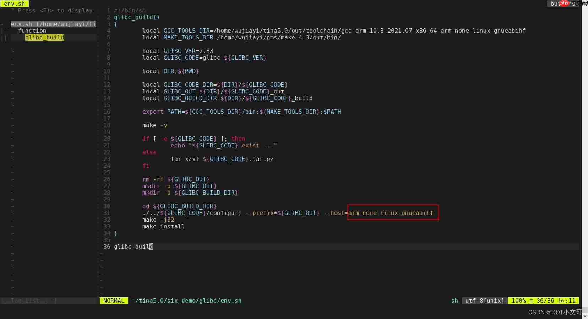
Task: Click the utf-8[unix] encoding indicator
Action: [485, 301]
